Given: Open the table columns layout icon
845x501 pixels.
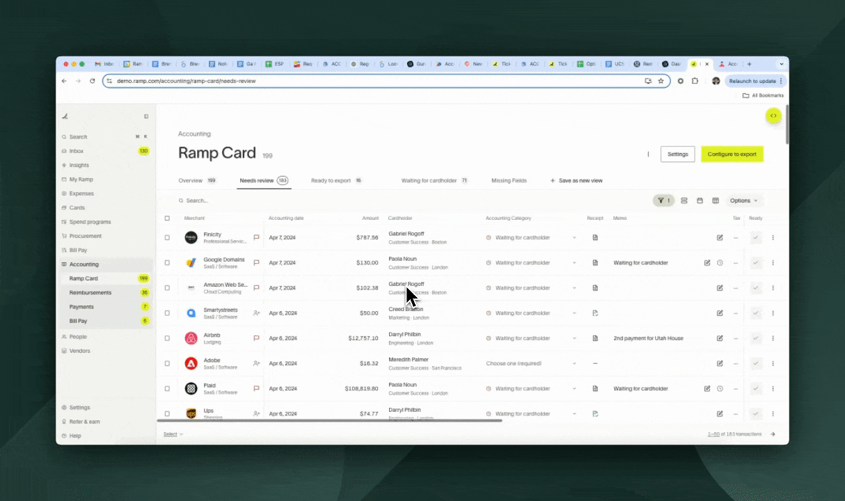Looking at the screenshot, I should point(716,200).
